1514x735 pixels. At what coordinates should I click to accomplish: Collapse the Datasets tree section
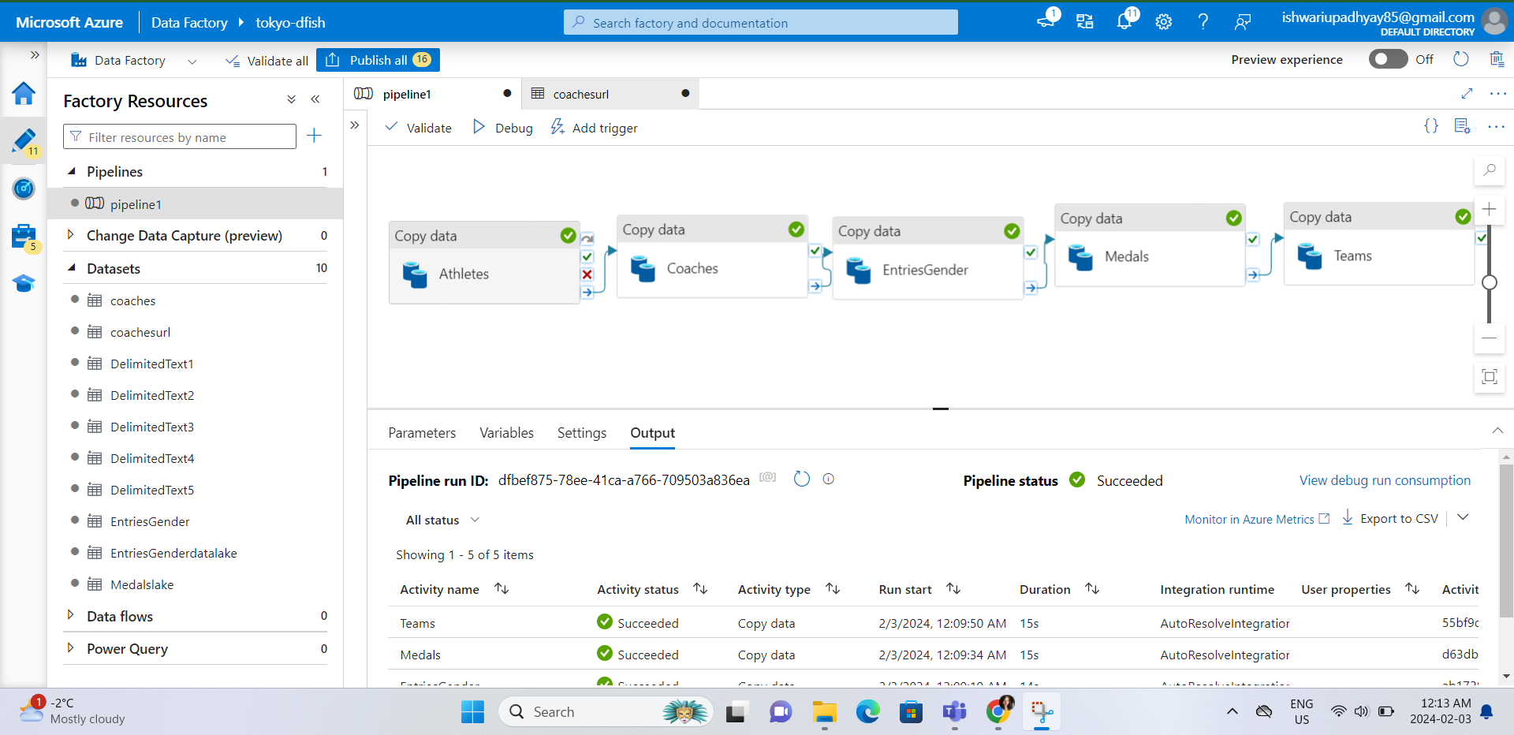pos(72,268)
